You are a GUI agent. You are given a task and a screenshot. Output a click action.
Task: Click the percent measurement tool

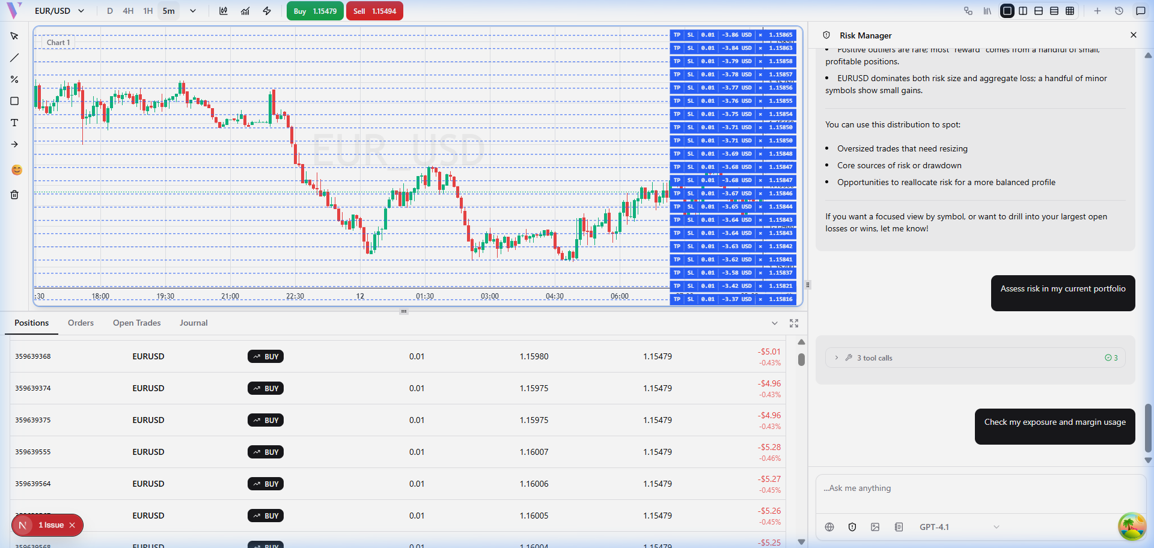pyautogui.click(x=14, y=79)
